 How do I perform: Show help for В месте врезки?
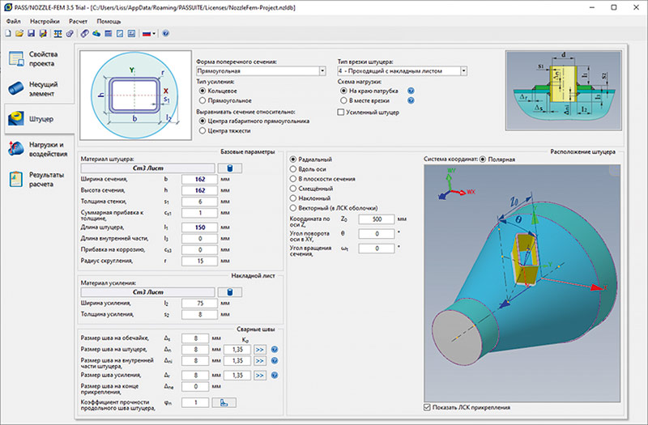click(x=411, y=100)
